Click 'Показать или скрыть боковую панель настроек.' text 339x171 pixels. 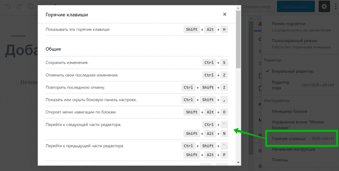tap(91, 100)
